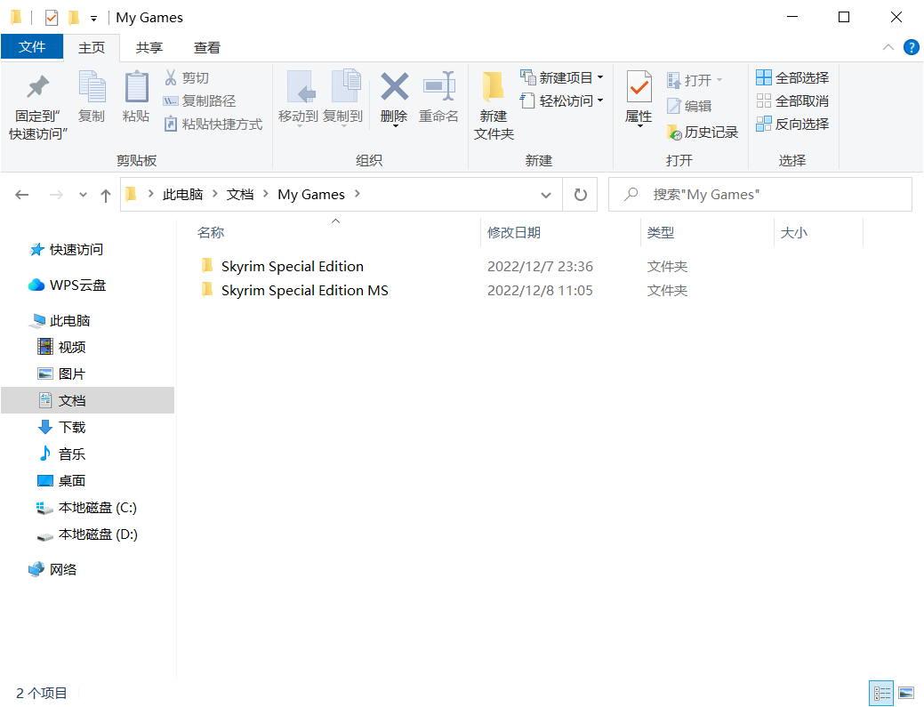Click Select all in the ribbon
924x707 pixels.
point(792,77)
